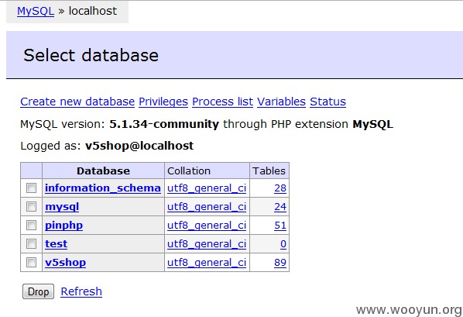463x317 pixels.
Task: Open the Create new database link
Action: [77, 102]
